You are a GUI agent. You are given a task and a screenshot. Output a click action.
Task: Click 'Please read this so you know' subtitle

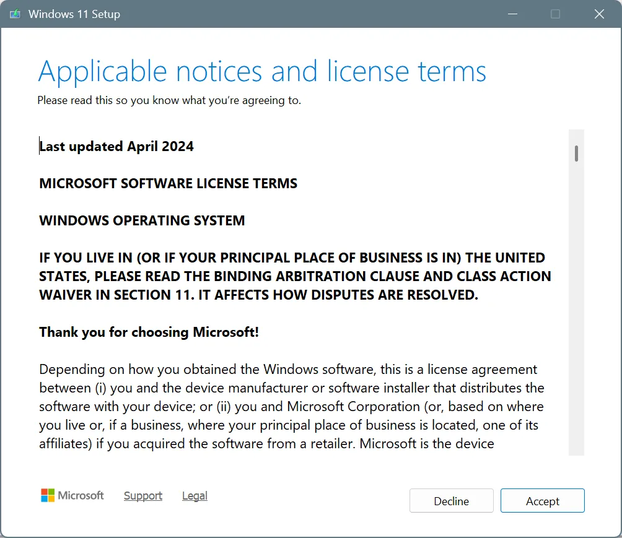coord(169,100)
